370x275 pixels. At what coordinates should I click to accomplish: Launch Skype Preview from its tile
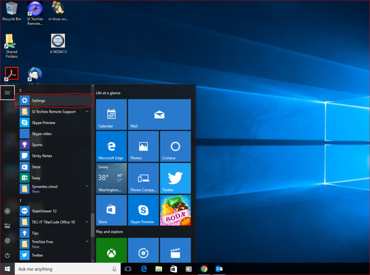(143, 210)
